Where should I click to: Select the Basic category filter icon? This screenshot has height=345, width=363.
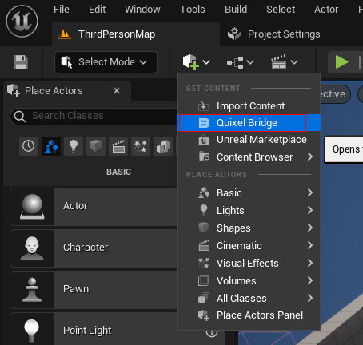pyautogui.click(x=51, y=146)
